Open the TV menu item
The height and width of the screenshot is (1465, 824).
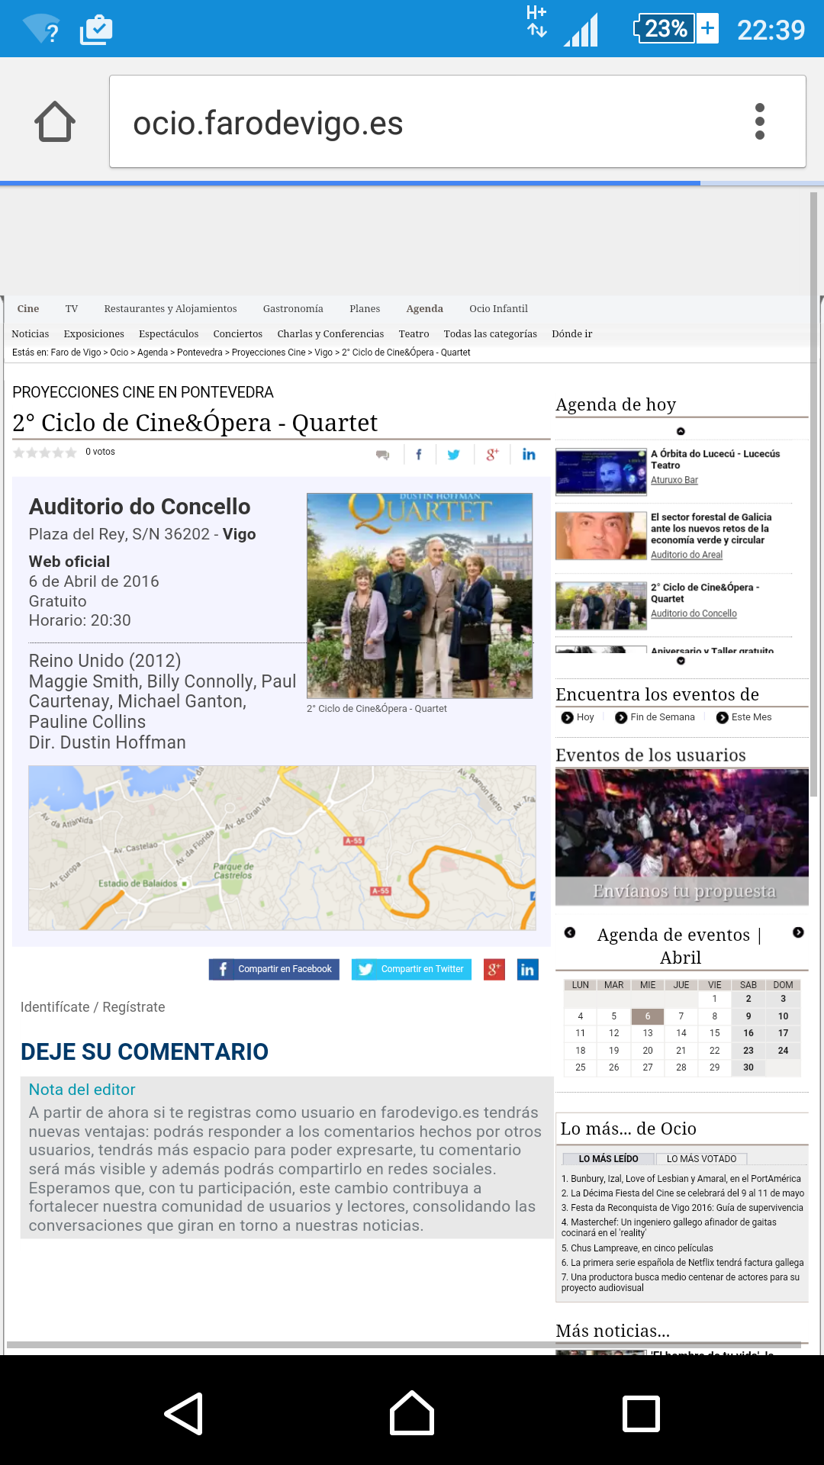pyautogui.click(x=72, y=309)
